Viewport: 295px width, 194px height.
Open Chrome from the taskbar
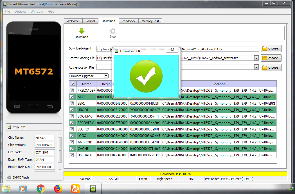pyautogui.click(x=41, y=189)
